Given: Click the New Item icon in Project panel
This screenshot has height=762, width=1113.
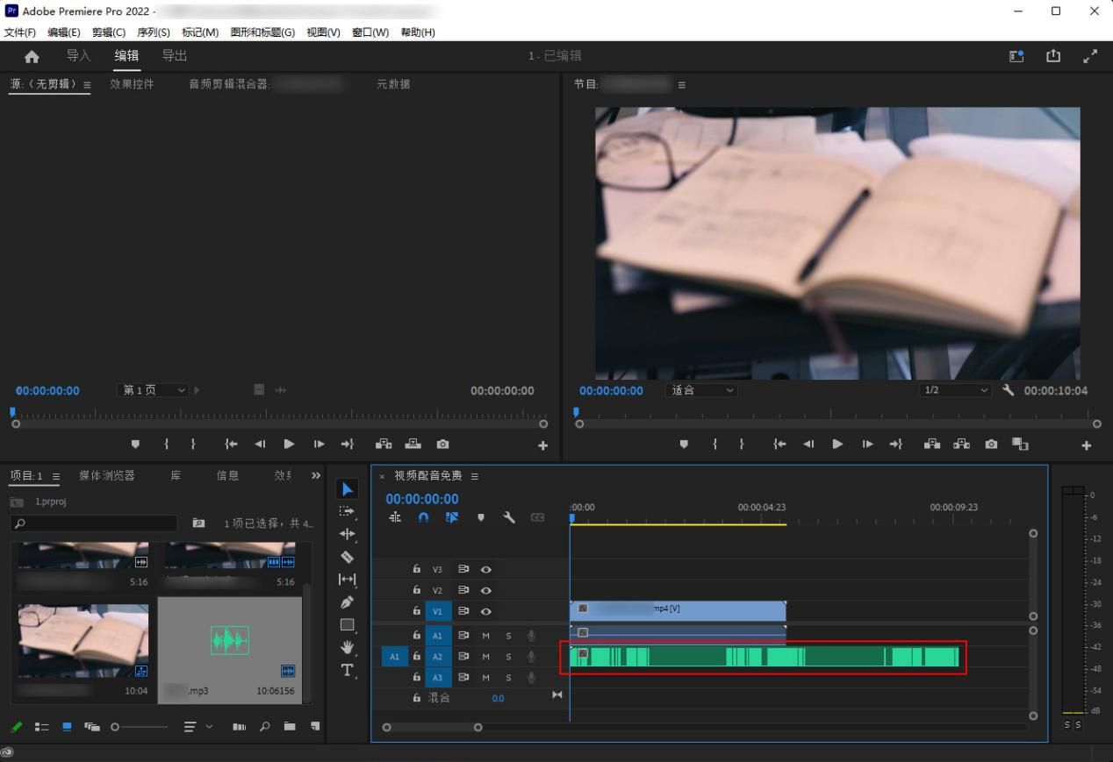Looking at the screenshot, I should [316, 727].
